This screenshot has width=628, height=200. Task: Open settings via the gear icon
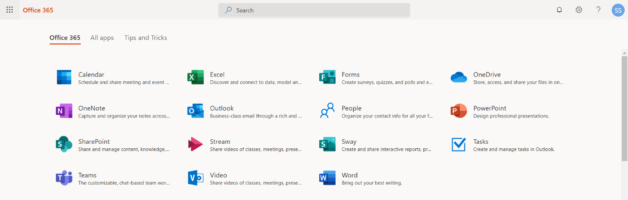click(x=579, y=10)
